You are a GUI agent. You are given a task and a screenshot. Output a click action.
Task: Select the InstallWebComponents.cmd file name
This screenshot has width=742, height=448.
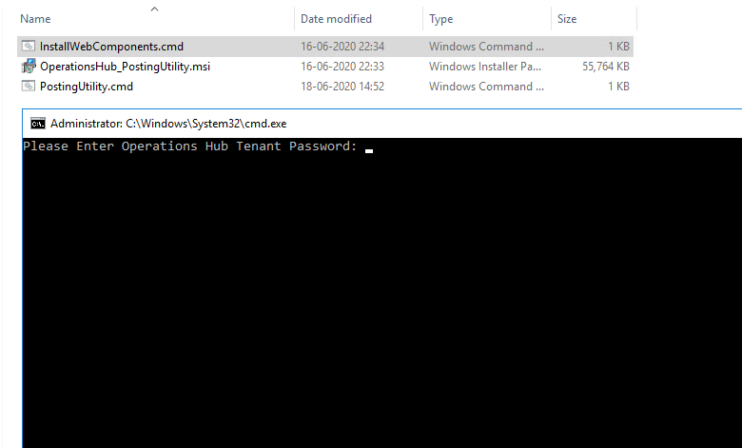click(x=111, y=47)
